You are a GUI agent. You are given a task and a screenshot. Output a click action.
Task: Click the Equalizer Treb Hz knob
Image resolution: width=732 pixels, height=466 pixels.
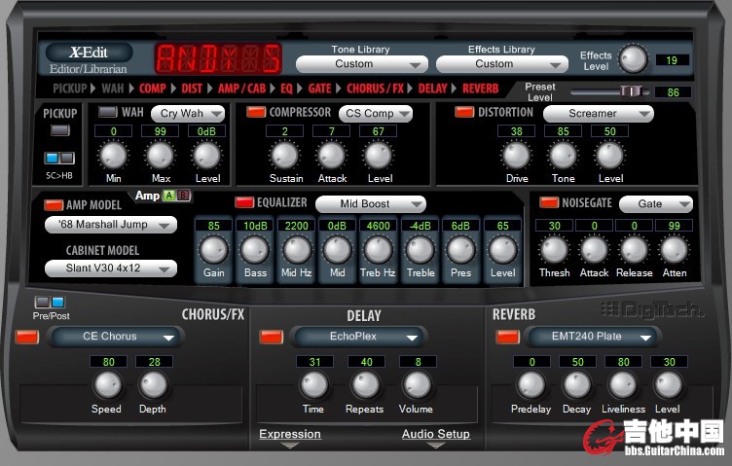coord(378,250)
